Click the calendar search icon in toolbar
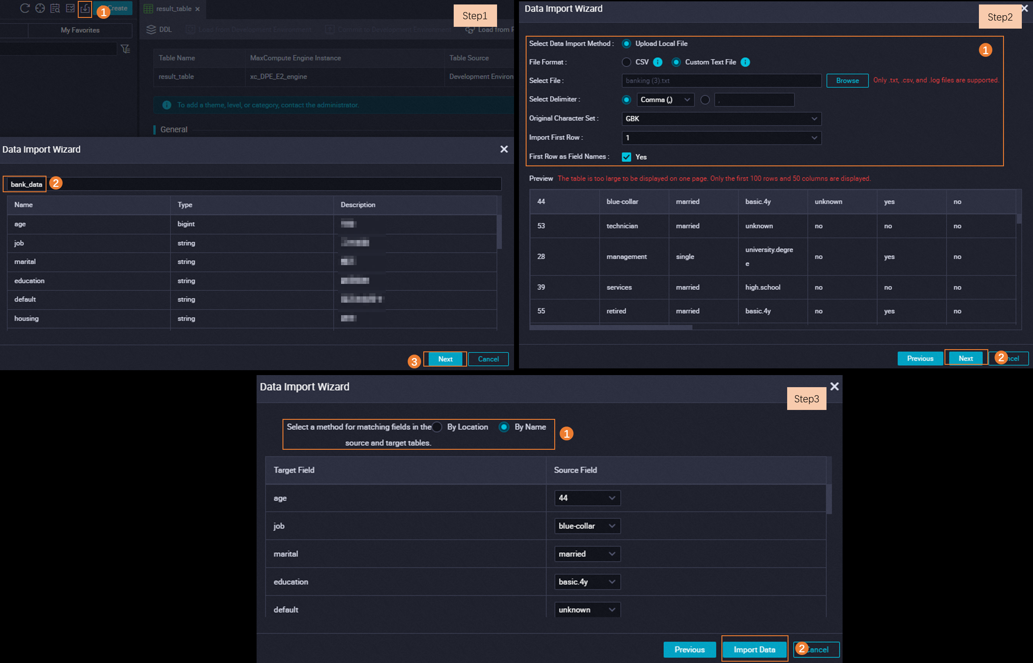Viewport: 1033px width, 663px height. [x=55, y=8]
